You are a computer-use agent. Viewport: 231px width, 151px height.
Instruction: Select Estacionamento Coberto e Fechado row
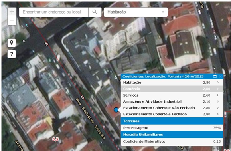click(172, 114)
